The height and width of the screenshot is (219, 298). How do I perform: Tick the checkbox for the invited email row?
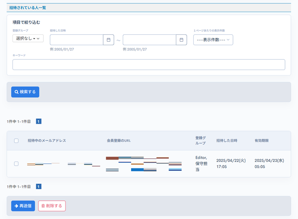(16, 164)
